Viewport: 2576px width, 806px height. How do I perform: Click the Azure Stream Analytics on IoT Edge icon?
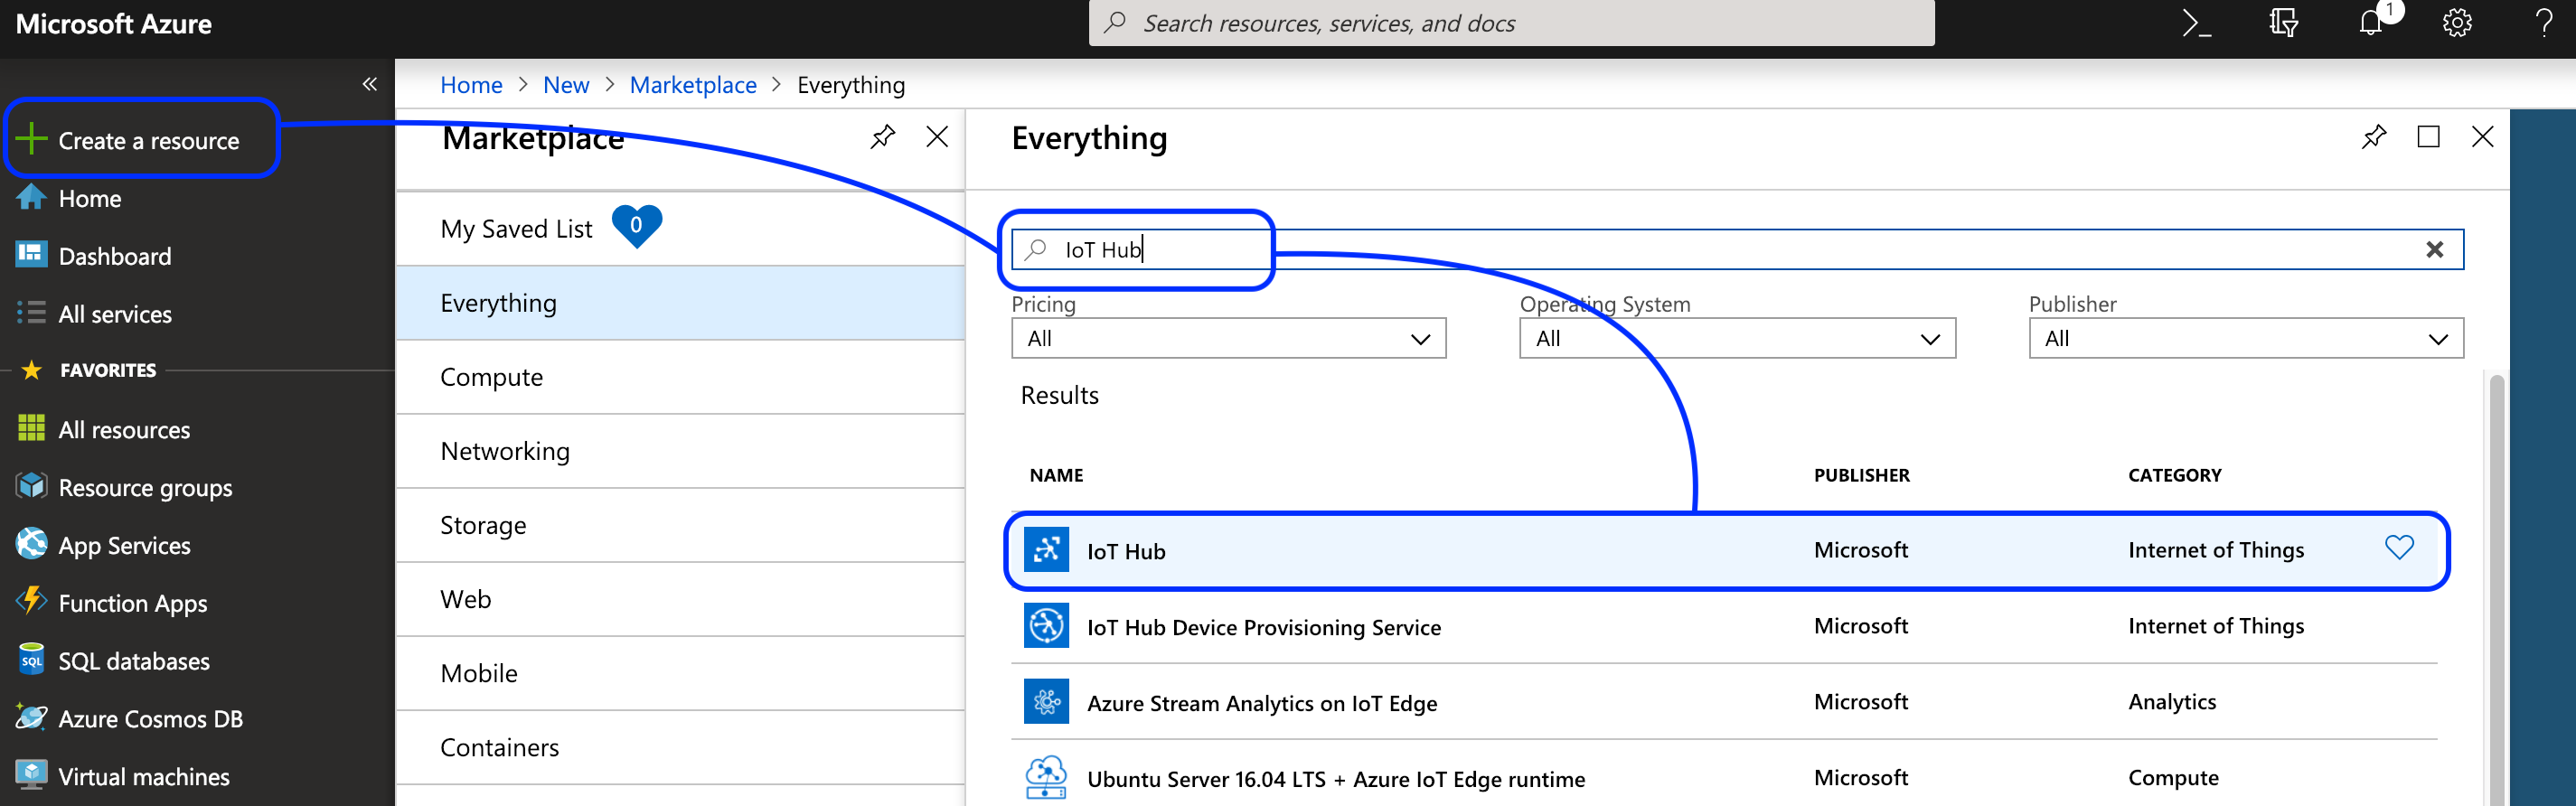(x=1046, y=702)
